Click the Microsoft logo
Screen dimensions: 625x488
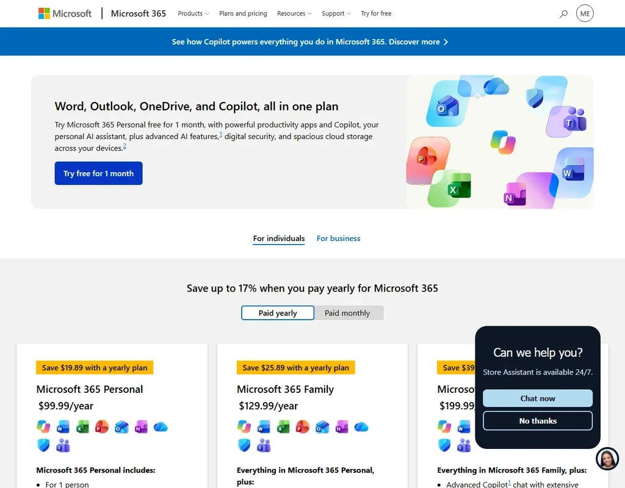[65, 13]
